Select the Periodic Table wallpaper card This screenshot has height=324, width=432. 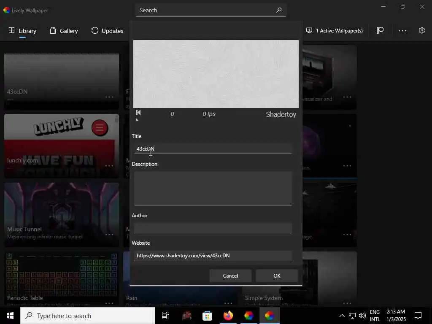(62, 278)
